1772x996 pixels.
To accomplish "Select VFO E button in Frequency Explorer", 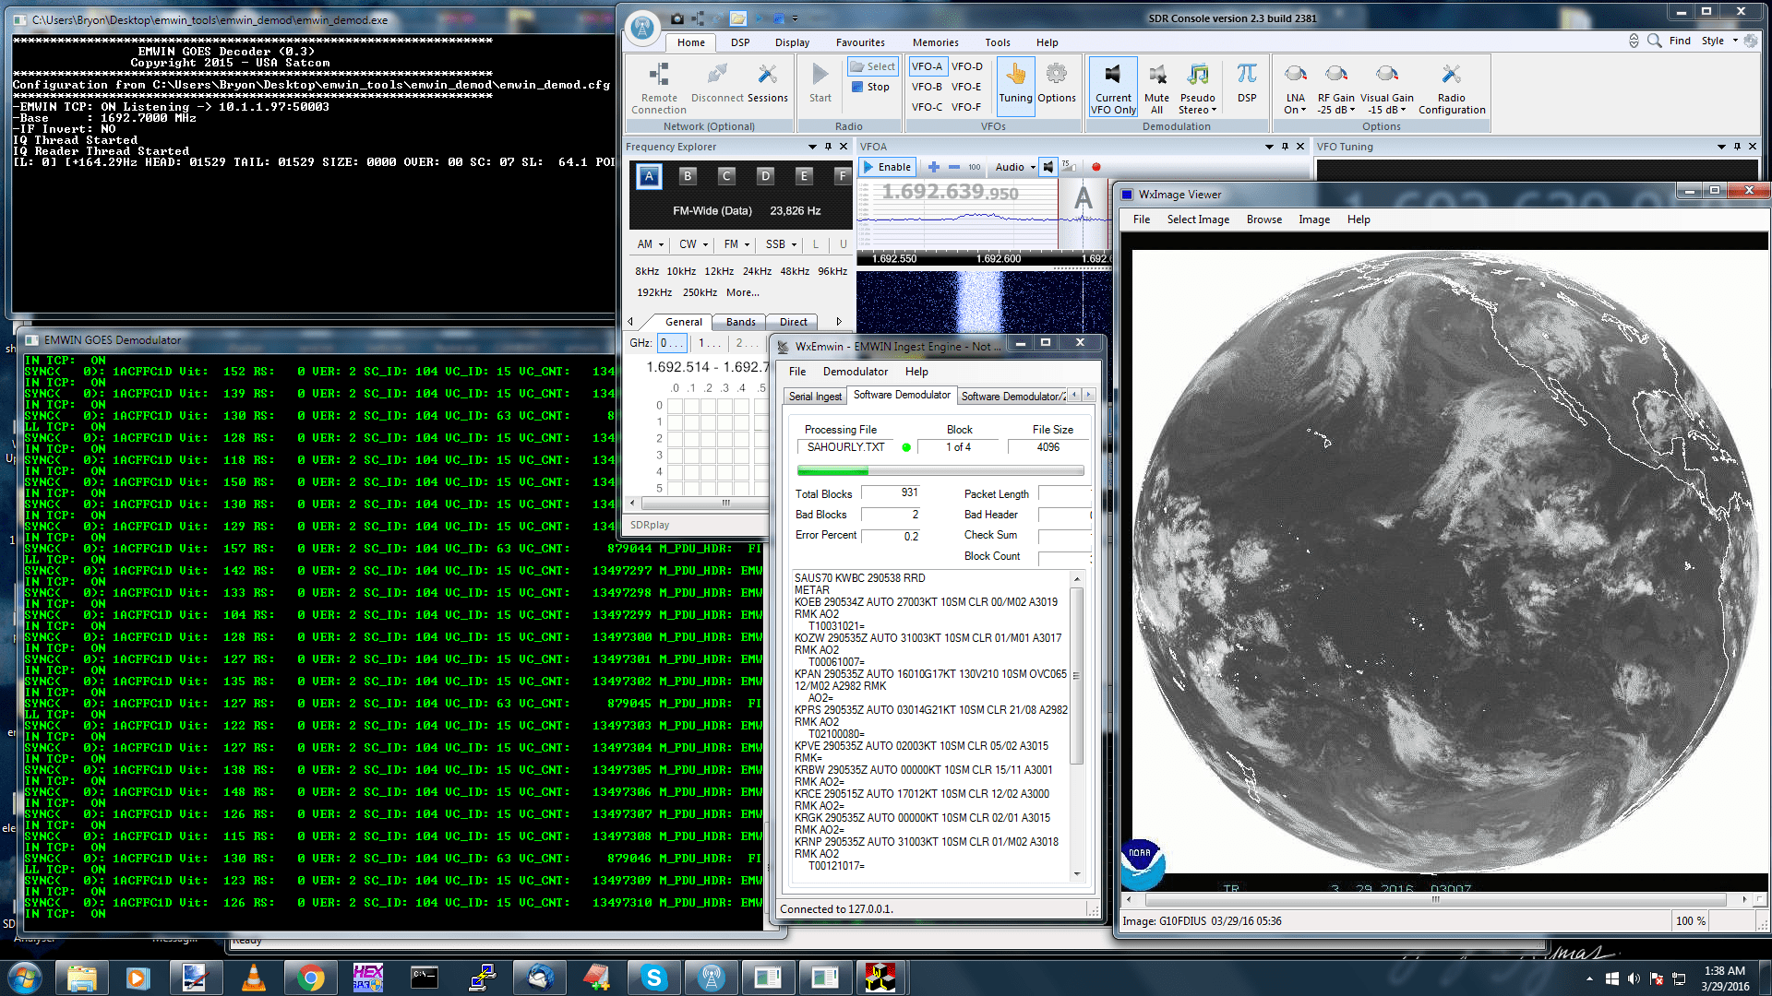I will click(x=804, y=176).
